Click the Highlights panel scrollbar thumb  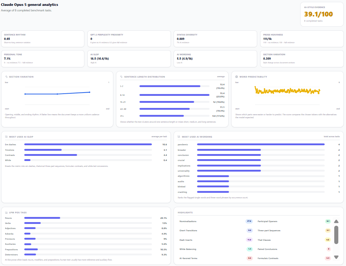pyautogui.click(x=336, y=235)
